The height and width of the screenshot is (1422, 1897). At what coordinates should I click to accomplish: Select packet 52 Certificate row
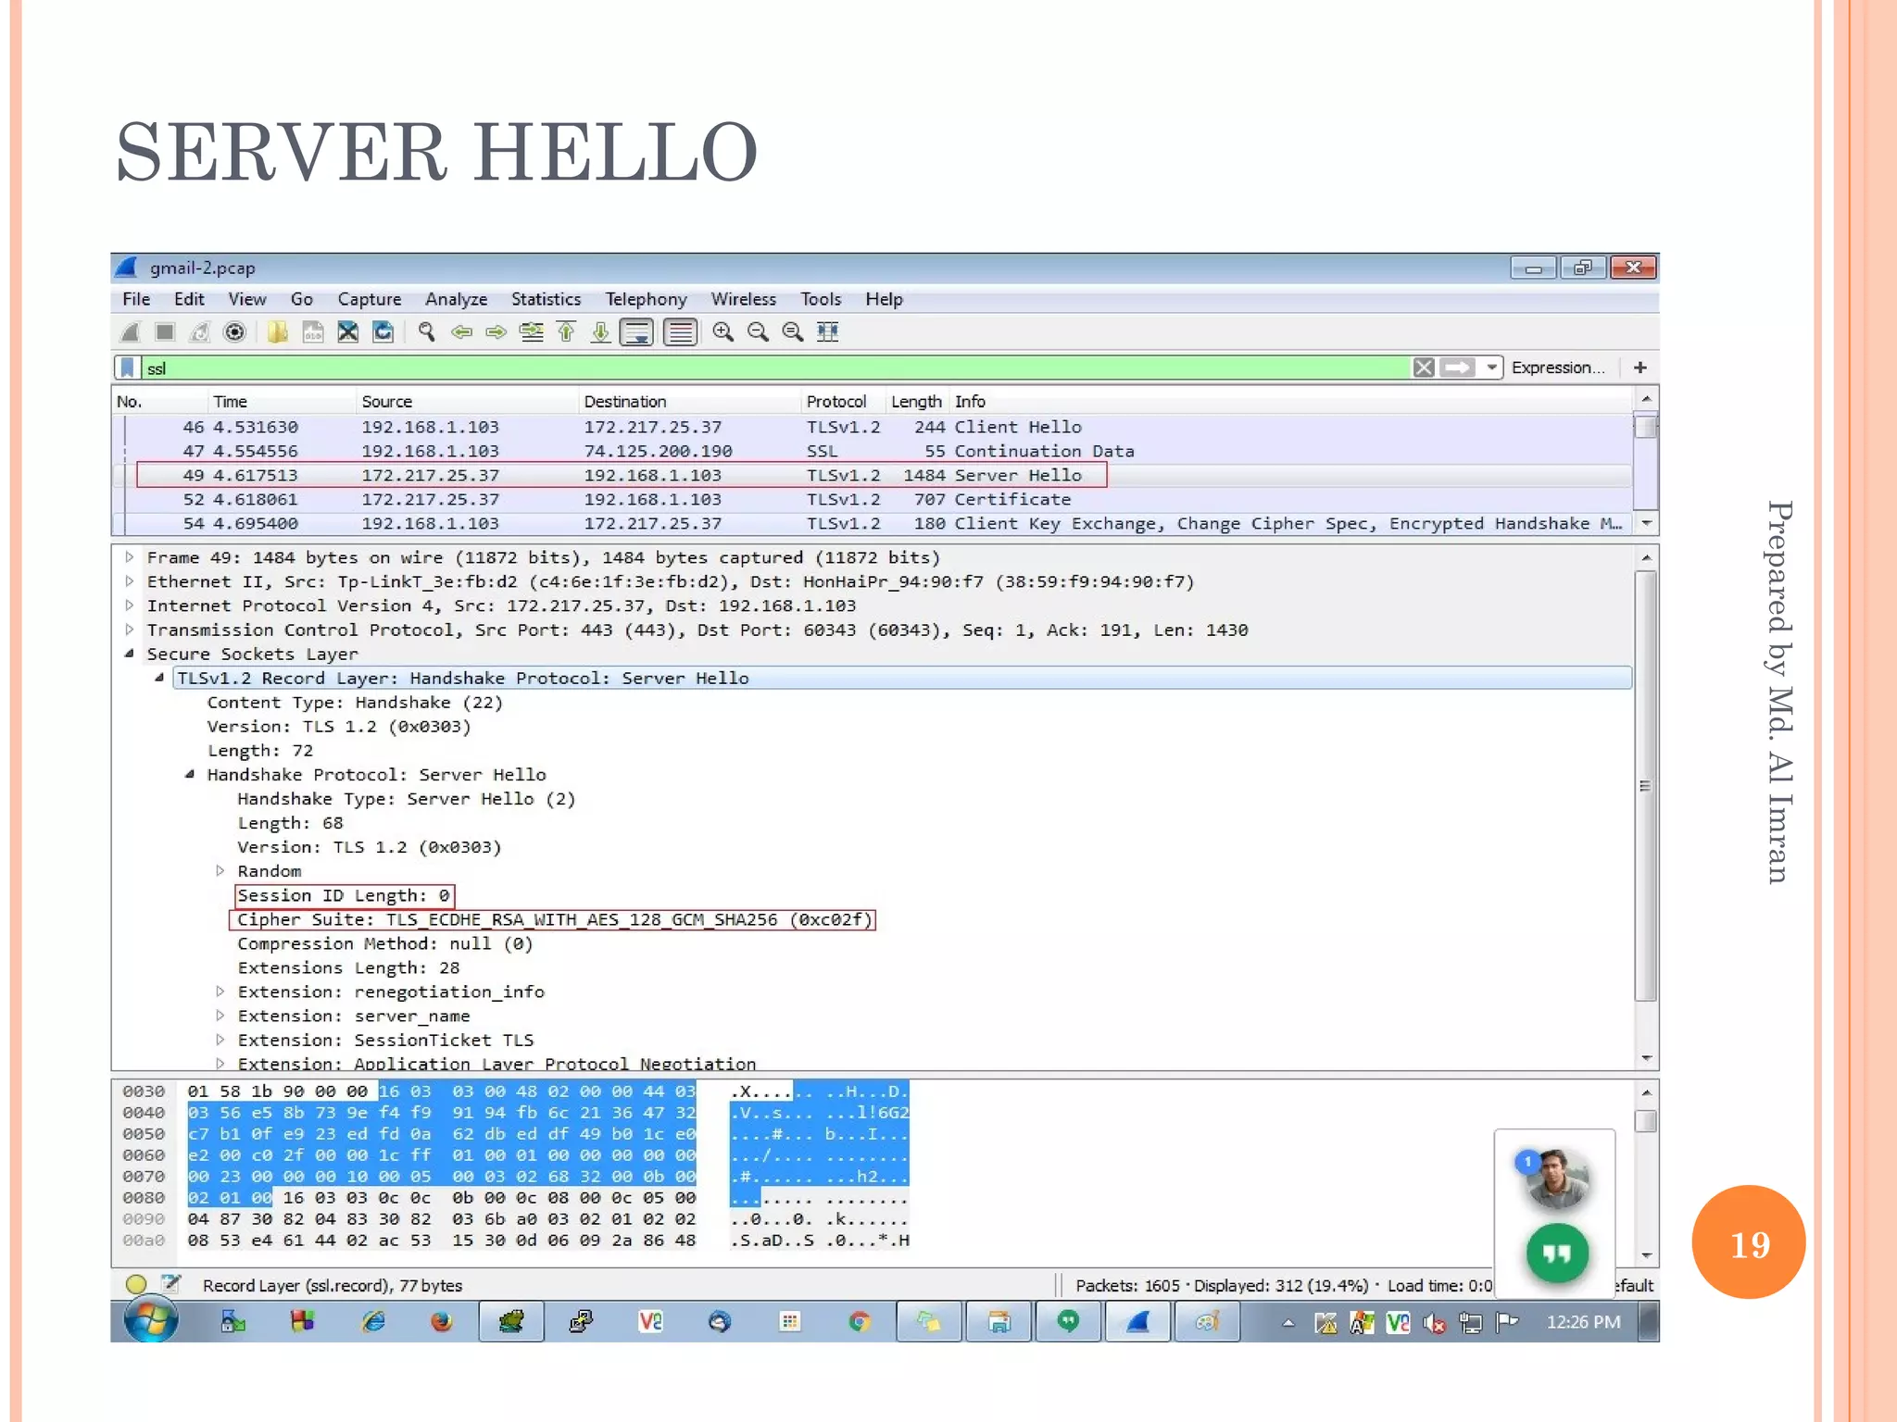(x=648, y=499)
